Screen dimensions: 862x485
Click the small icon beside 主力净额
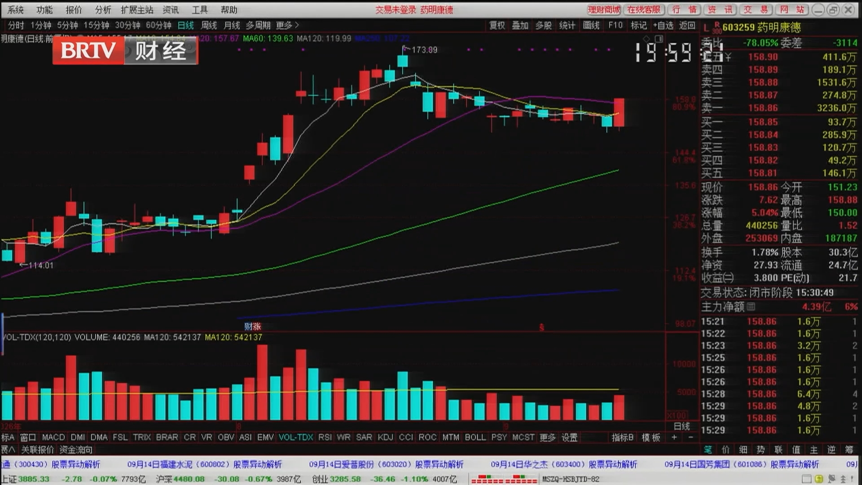(x=751, y=306)
